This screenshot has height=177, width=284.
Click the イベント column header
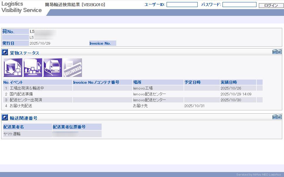(x=41, y=82)
